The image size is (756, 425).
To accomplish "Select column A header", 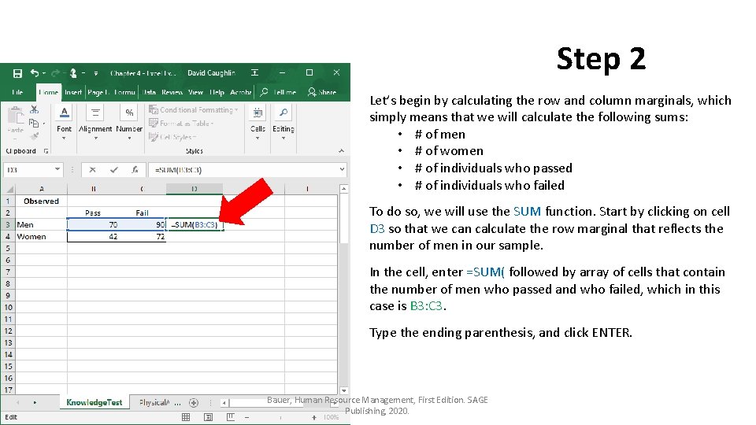I will pyautogui.click(x=42, y=189).
